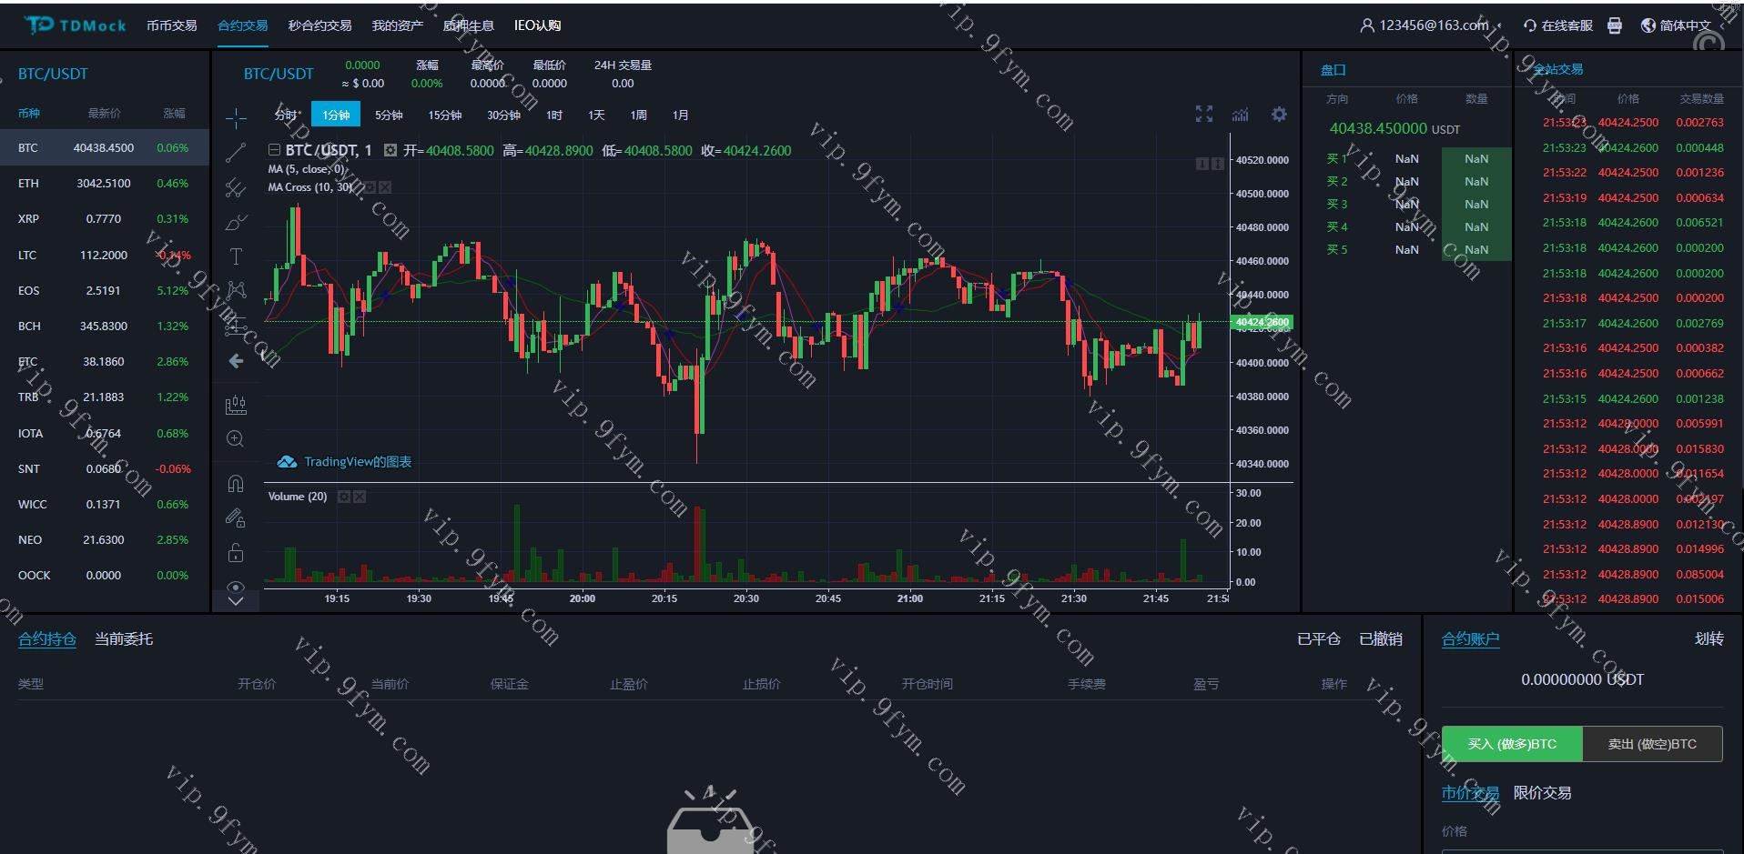Collapse the BTC/USDT chart legend

[274, 151]
